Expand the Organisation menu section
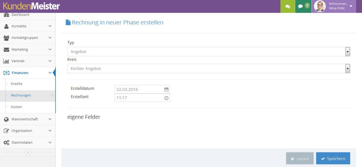Image resolution: width=362 pixels, height=167 pixels. pyautogui.click(x=50, y=131)
